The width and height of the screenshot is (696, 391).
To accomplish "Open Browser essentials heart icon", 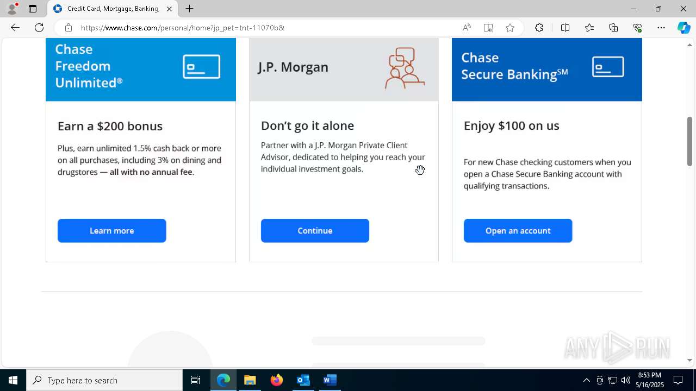I will click(x=637, y=28).
